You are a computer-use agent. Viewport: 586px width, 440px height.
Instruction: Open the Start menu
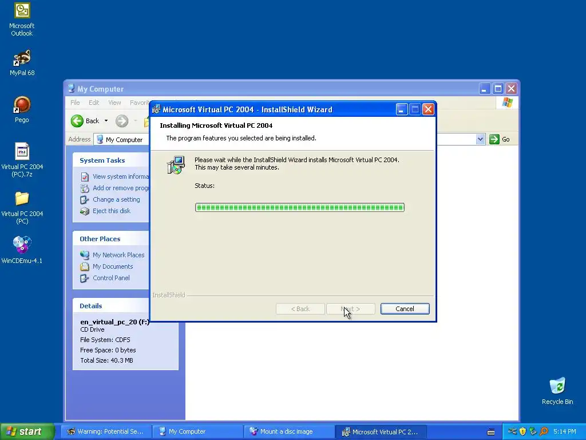[27, 431]
